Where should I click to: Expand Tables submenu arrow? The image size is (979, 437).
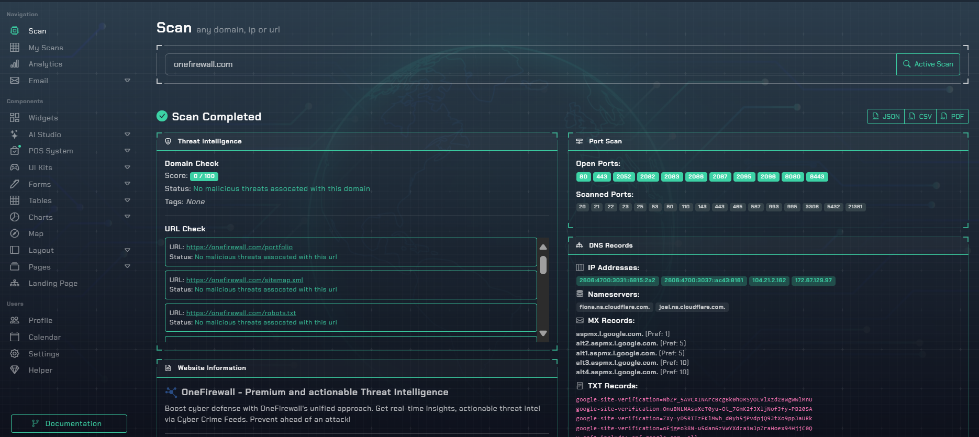127,200
